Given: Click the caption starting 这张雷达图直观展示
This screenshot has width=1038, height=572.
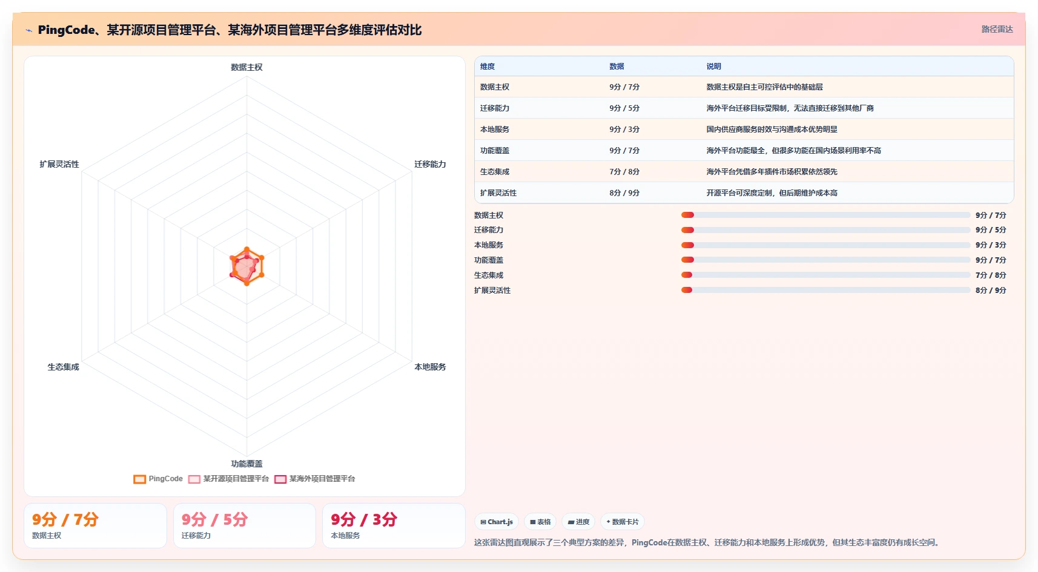Looking at the screenshot, I should click(708, 542).
